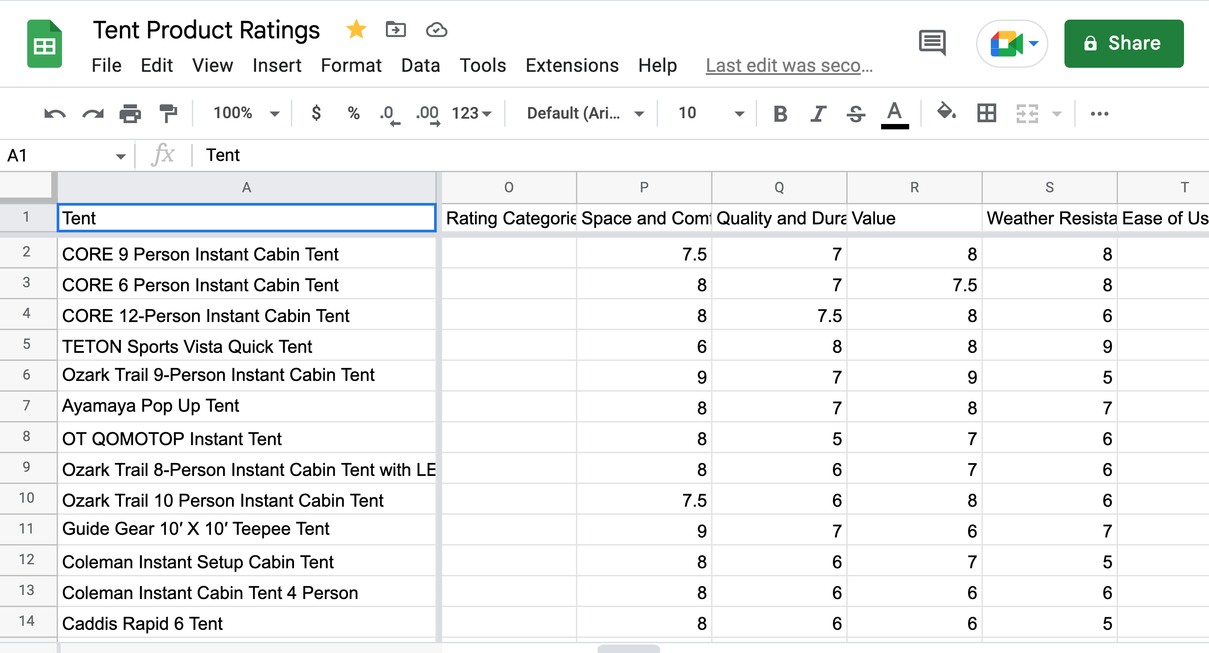
Task: Click the Fill color icon
Action: [x=947, y=113]
